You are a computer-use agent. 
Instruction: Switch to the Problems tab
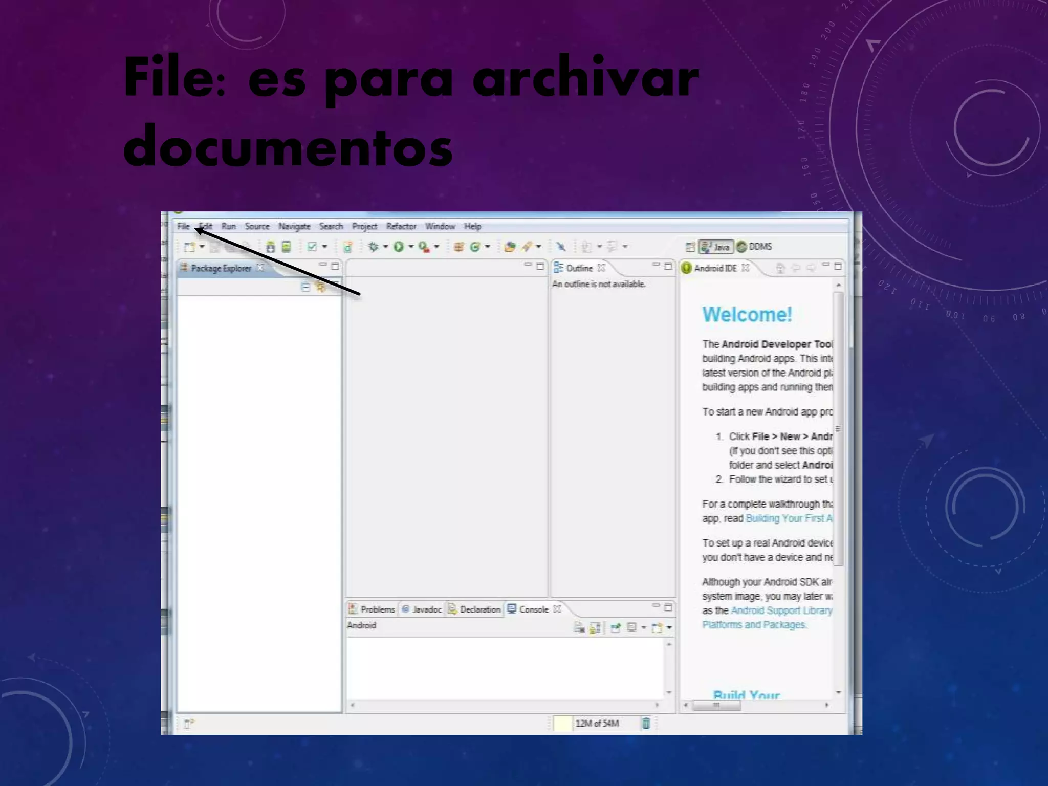372,609
